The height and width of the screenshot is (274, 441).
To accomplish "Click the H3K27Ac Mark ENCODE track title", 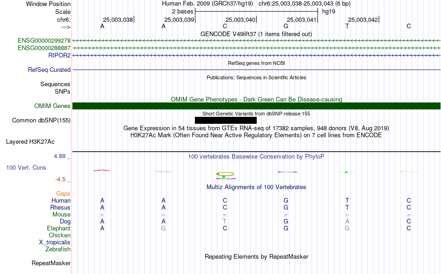I will (256, 135).
